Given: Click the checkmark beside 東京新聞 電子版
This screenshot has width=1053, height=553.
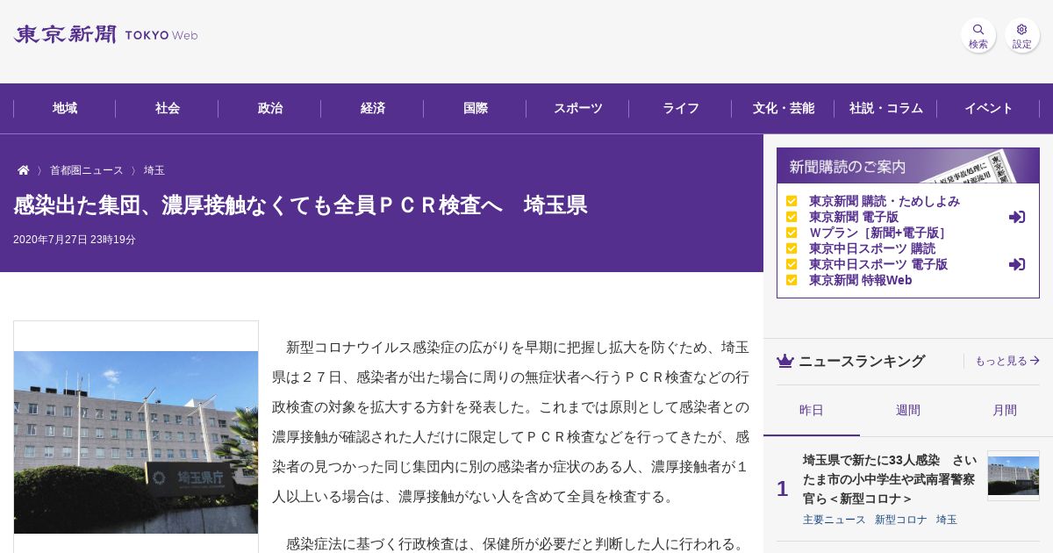Looking at the screenshot, I should [x=792, y=217].
